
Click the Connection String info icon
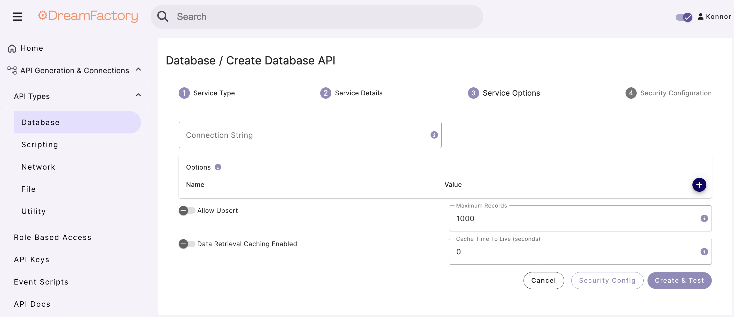[x=434, y=135]
